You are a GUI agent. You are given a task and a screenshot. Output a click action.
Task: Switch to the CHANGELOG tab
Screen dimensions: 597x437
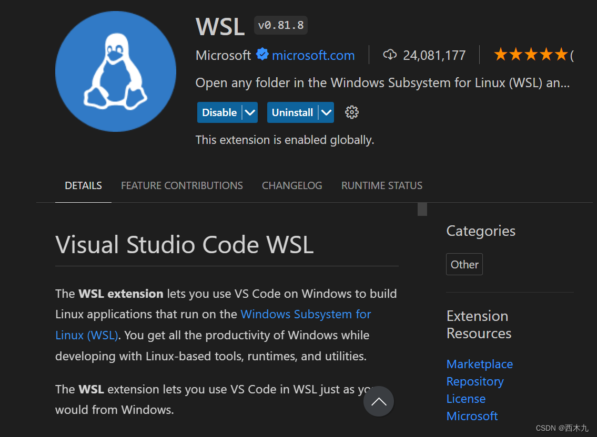pos(292,185)
